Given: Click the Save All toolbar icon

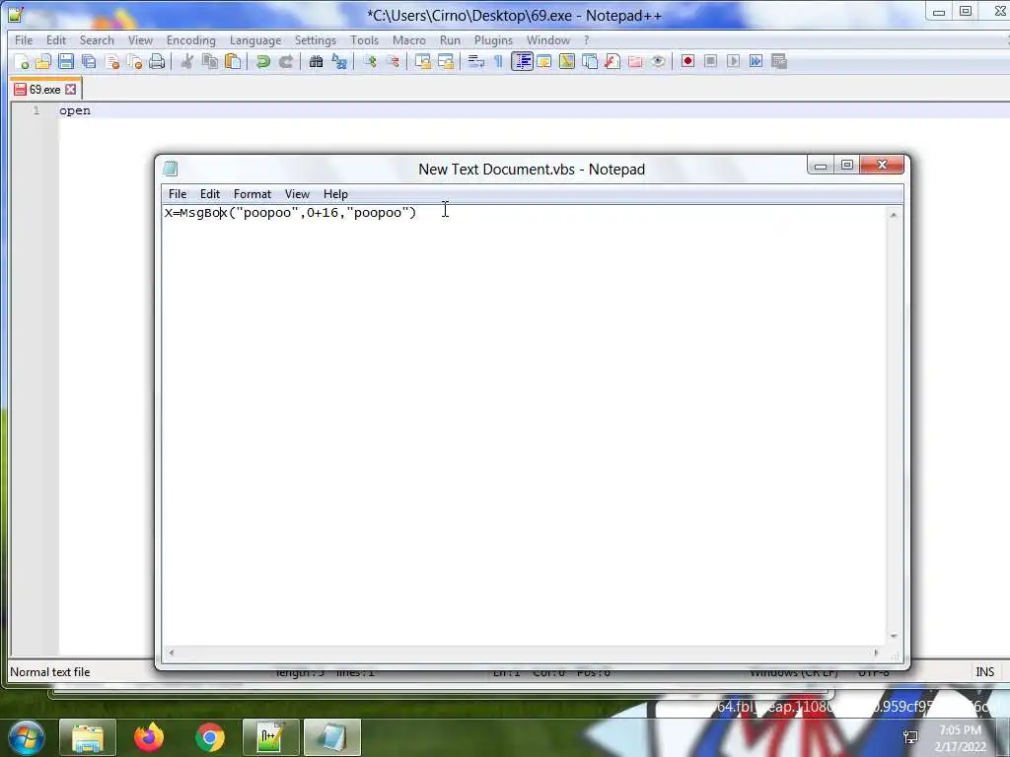Looking at the screenshot, I should [x=89, y=62].
